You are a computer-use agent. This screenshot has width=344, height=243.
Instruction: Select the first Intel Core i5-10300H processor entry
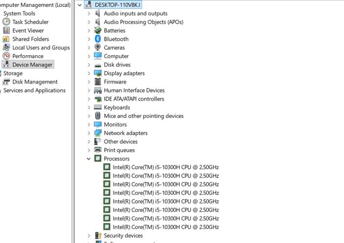(166, 167)
